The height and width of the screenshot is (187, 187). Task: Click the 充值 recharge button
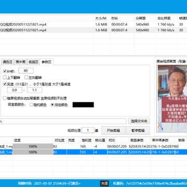[x=104, y=183]
